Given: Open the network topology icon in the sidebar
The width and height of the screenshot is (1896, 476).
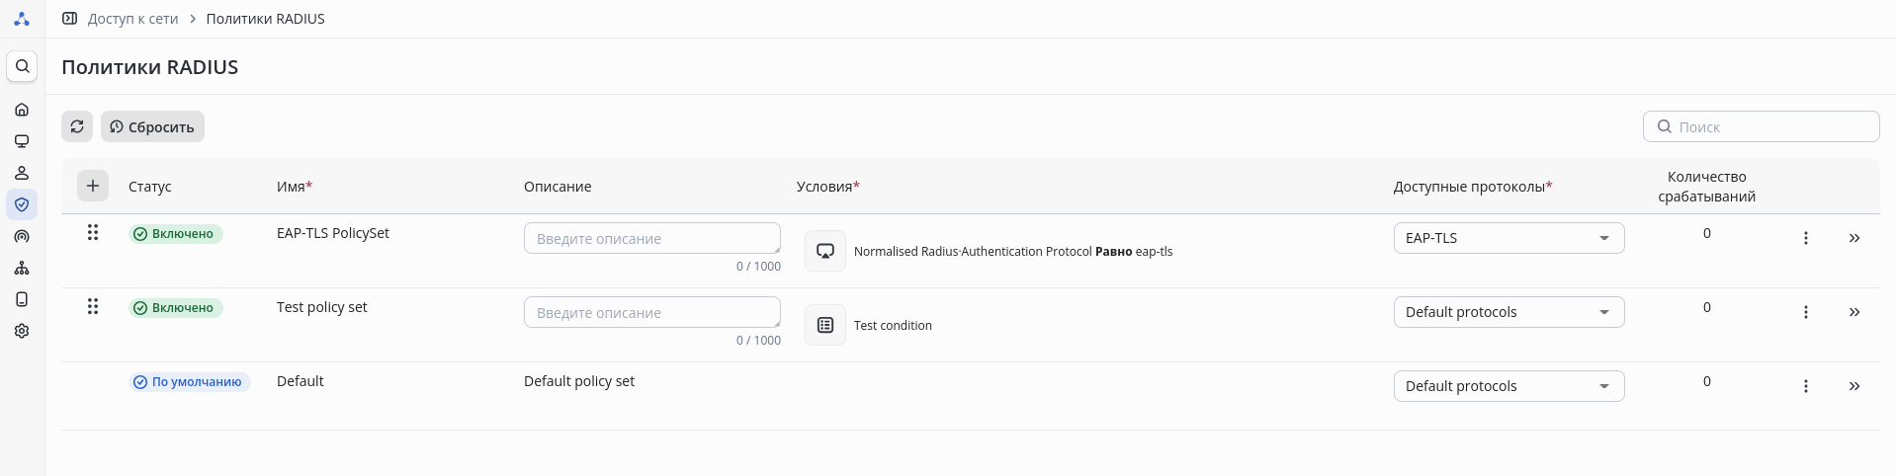Looking at the screenshot, I should click(22, 268).
